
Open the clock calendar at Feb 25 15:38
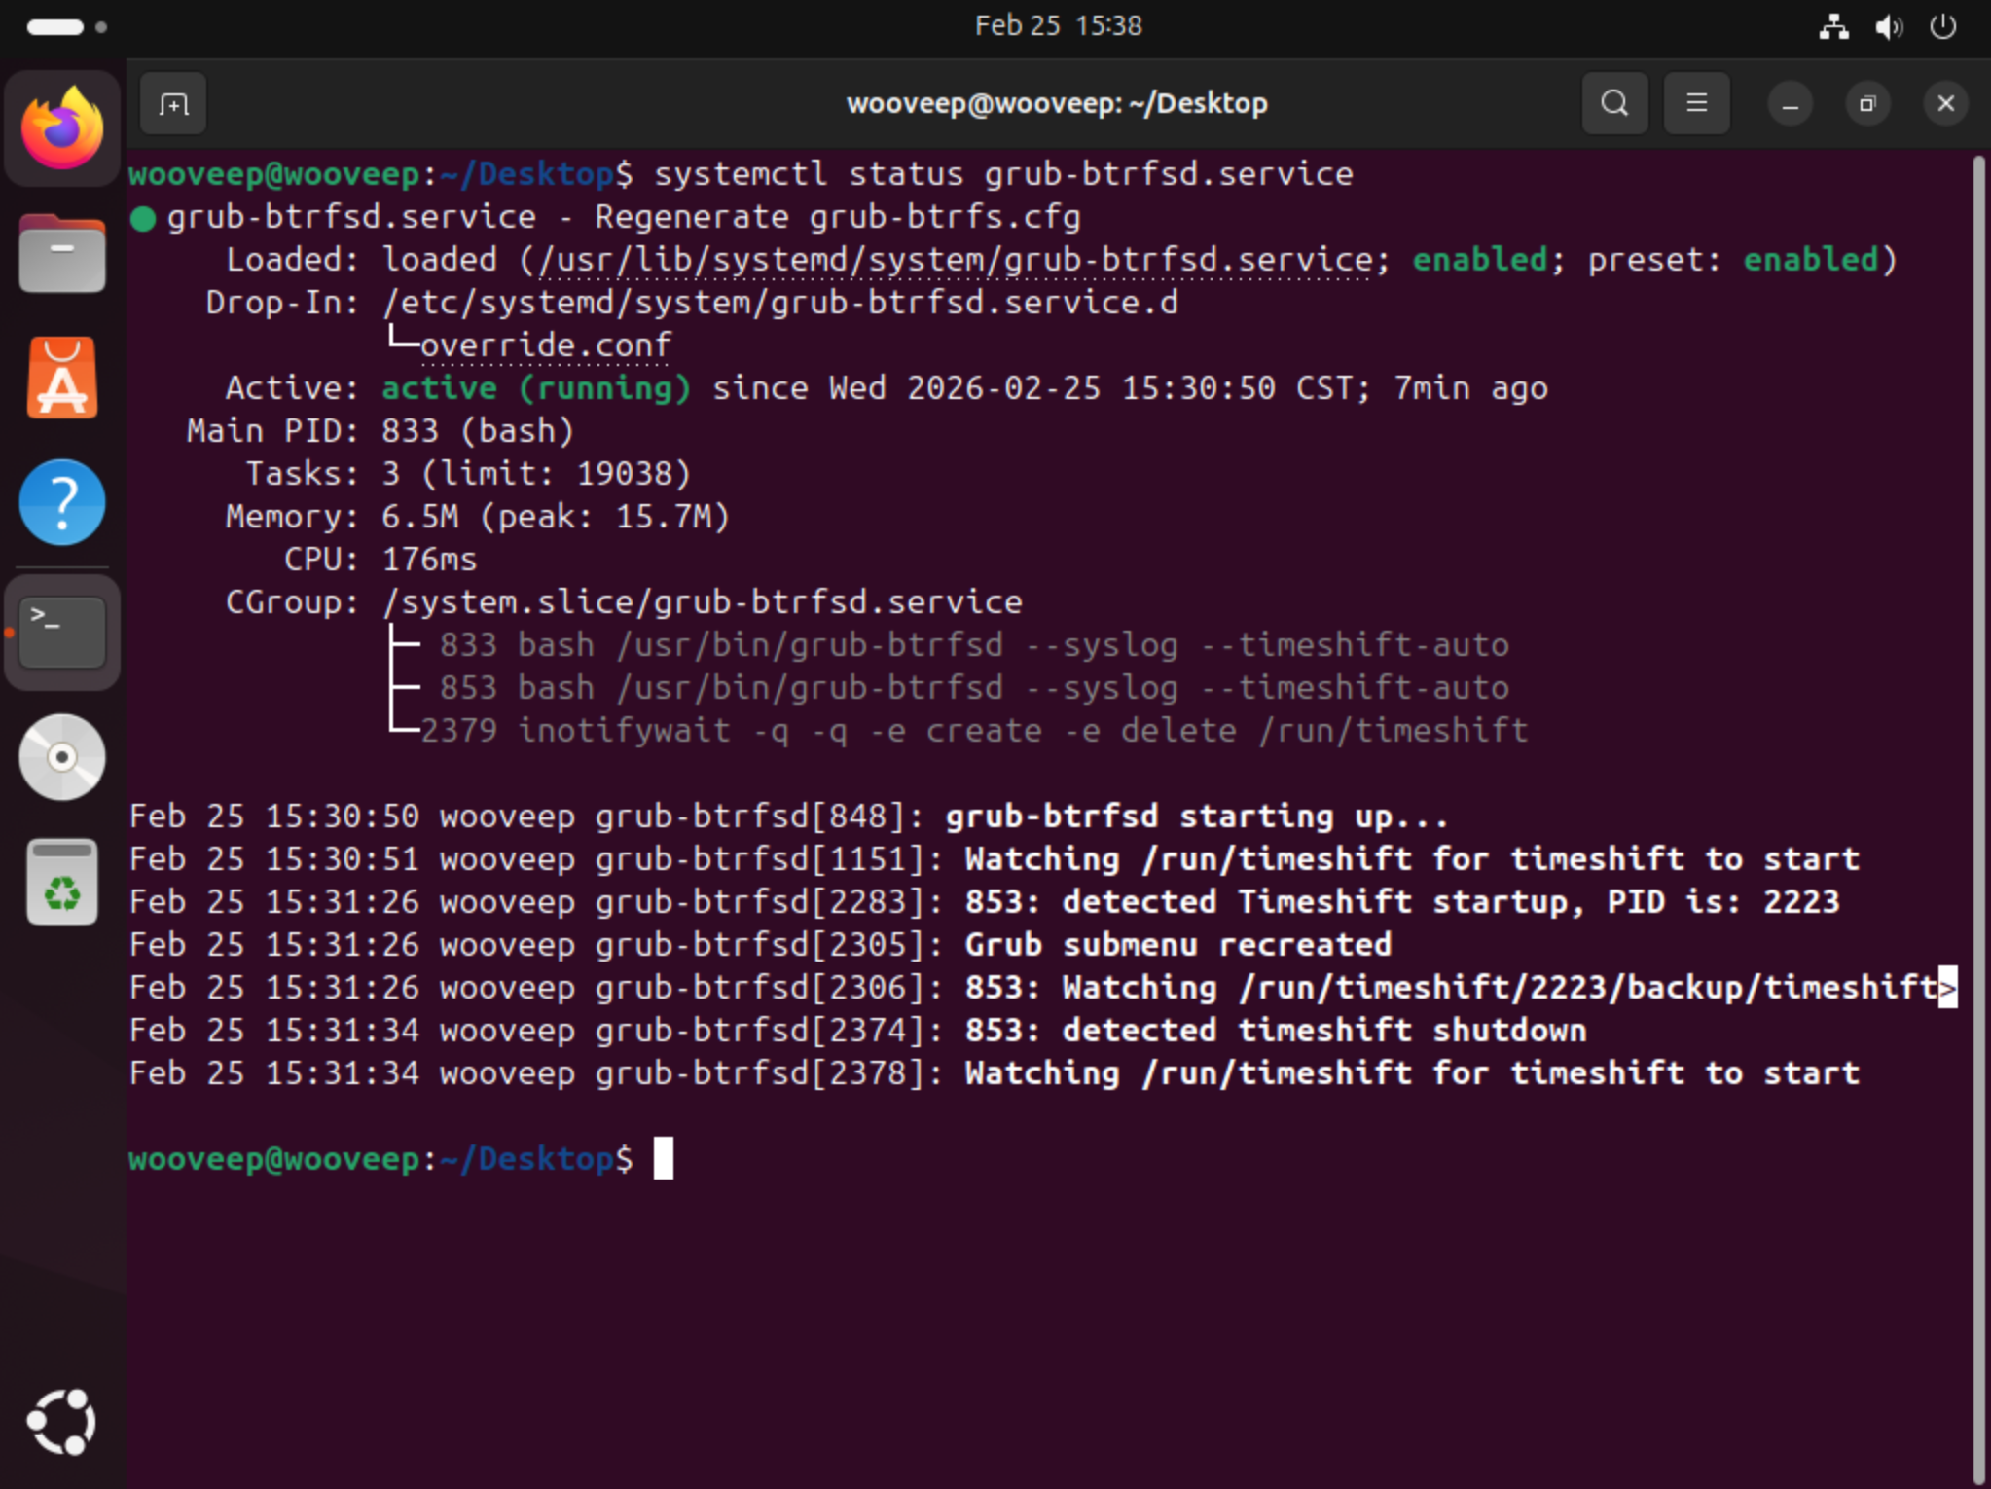[x=1058, y=26]
